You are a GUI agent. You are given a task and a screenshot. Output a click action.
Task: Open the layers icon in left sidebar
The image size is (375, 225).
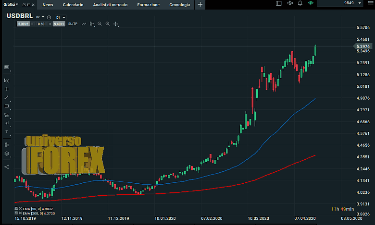point(7,154)
